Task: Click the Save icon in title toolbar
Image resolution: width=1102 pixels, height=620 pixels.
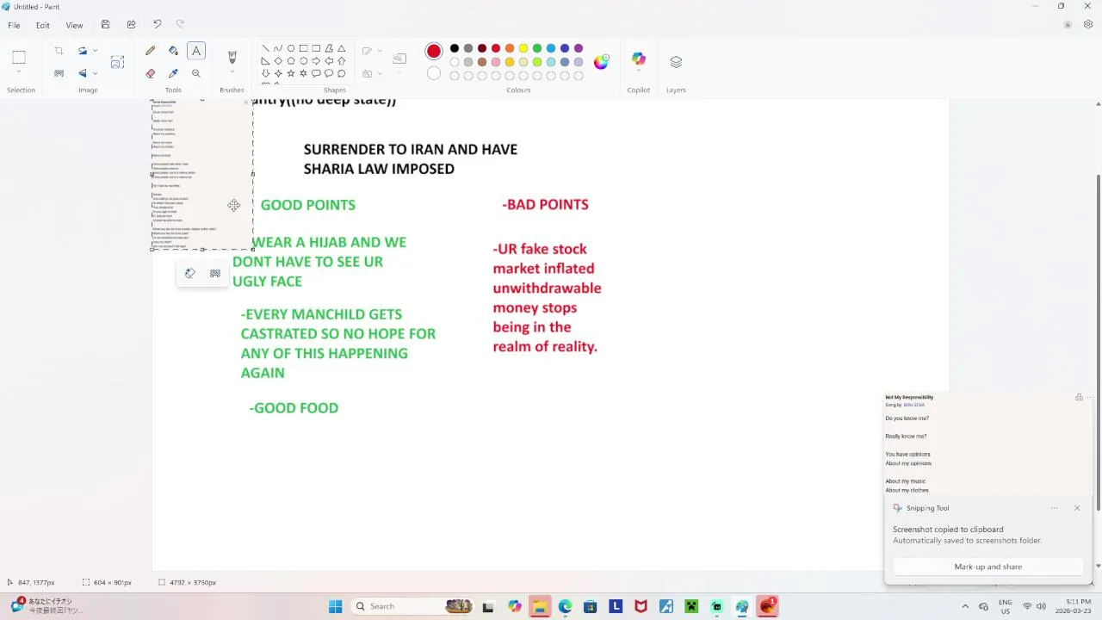Action: tap(105, 25)
